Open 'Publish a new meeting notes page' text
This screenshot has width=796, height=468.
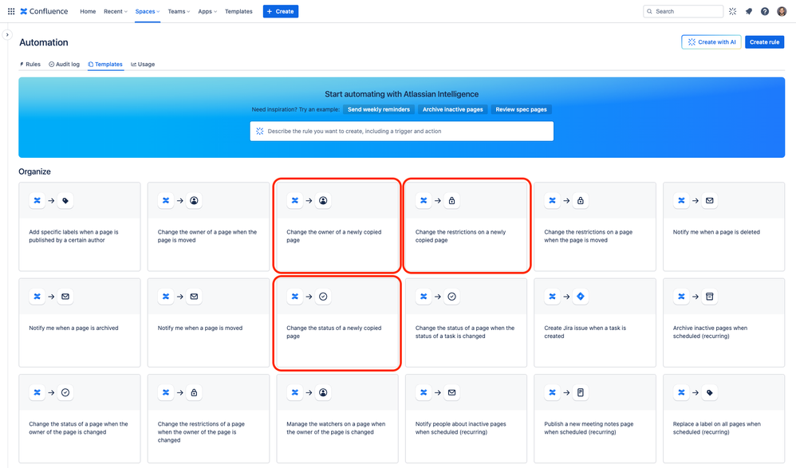589,428
